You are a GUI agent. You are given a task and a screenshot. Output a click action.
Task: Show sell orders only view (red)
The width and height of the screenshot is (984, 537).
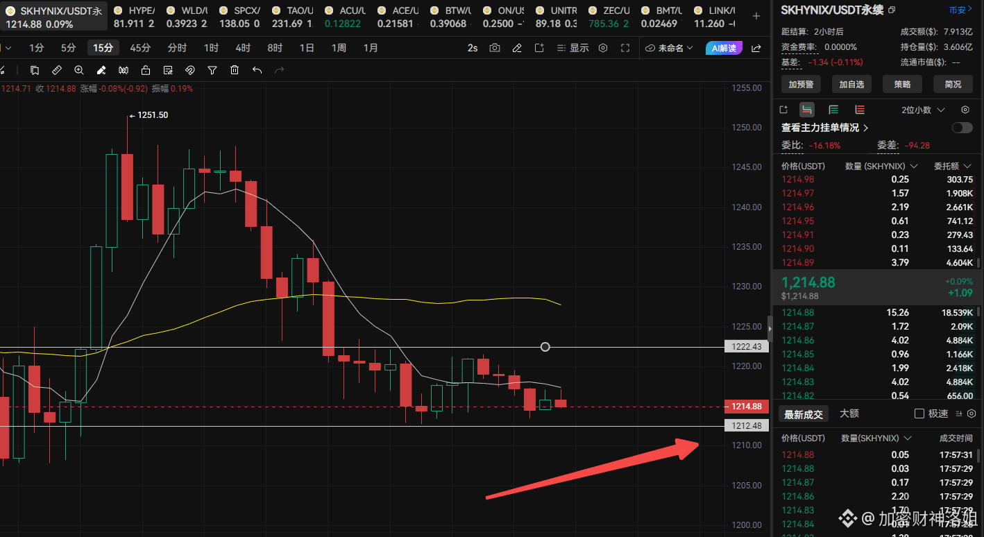click(860, 110)
